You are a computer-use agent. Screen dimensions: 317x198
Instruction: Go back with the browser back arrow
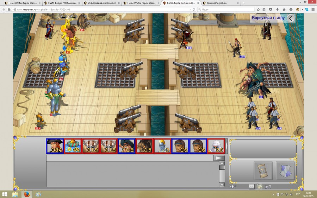tap(4, 10)
